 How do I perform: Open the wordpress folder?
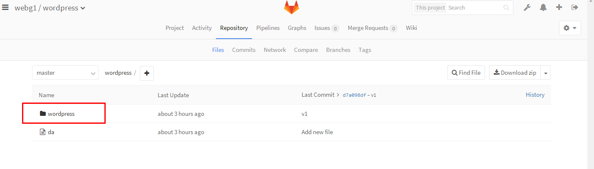[61, 114]
